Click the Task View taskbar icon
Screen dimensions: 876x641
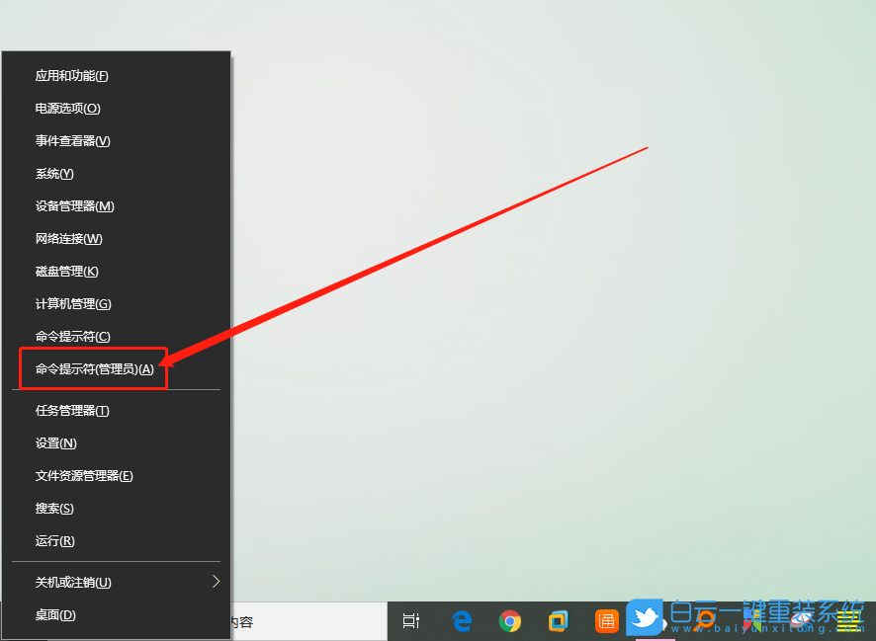pyautogui.click(x=410, y=621)
